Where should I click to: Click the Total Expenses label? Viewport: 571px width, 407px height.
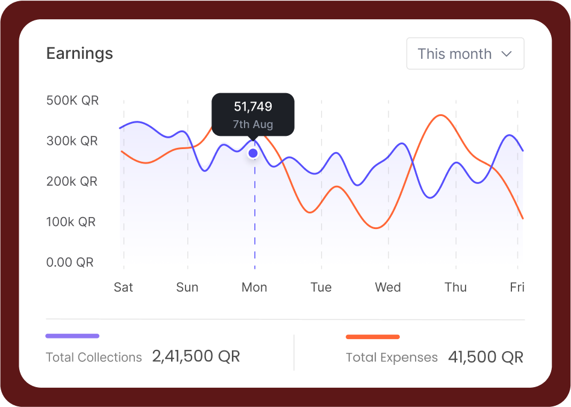coord(392,358)
